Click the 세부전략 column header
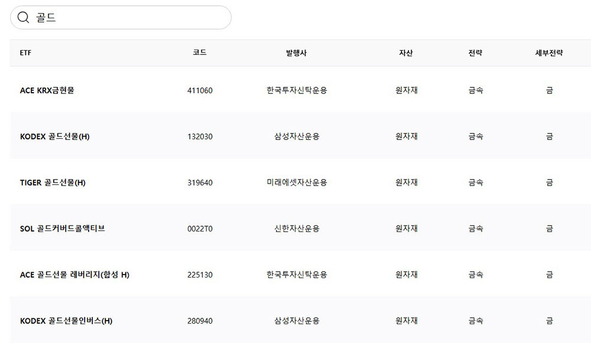Image resolution: width=591 pixels, height=352 pixels. click(549, 53)
